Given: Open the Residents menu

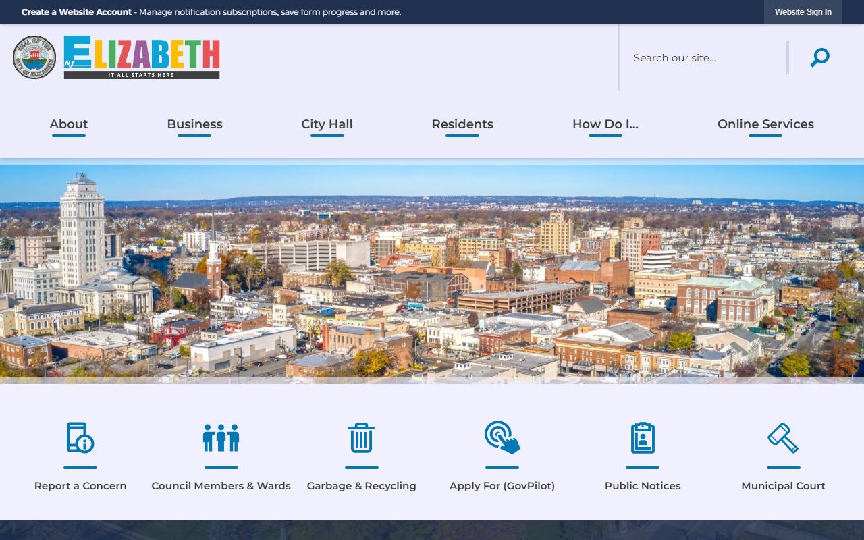Looking at the screenshot, I should [x=462, y=124].
